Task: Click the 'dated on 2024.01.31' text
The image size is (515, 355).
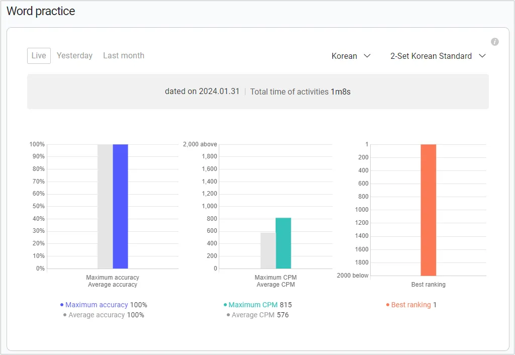Action: point(202,92)
